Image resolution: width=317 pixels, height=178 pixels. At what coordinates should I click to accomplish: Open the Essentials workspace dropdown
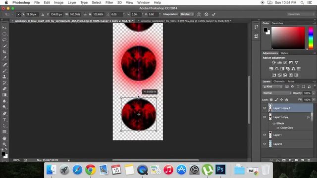point(301,14)
